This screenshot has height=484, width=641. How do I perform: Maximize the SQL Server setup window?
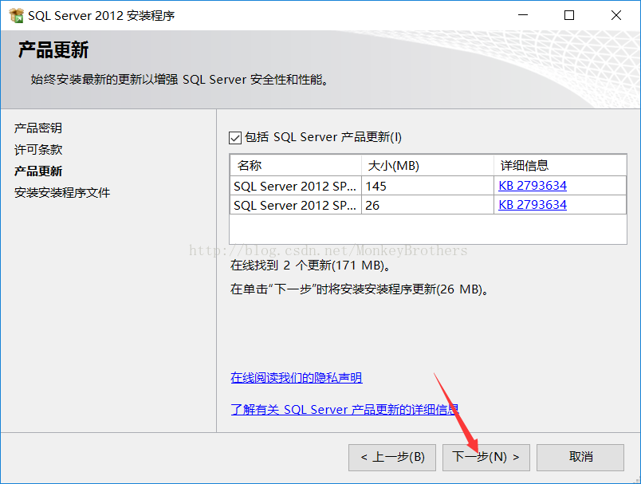tap(569, 15)
